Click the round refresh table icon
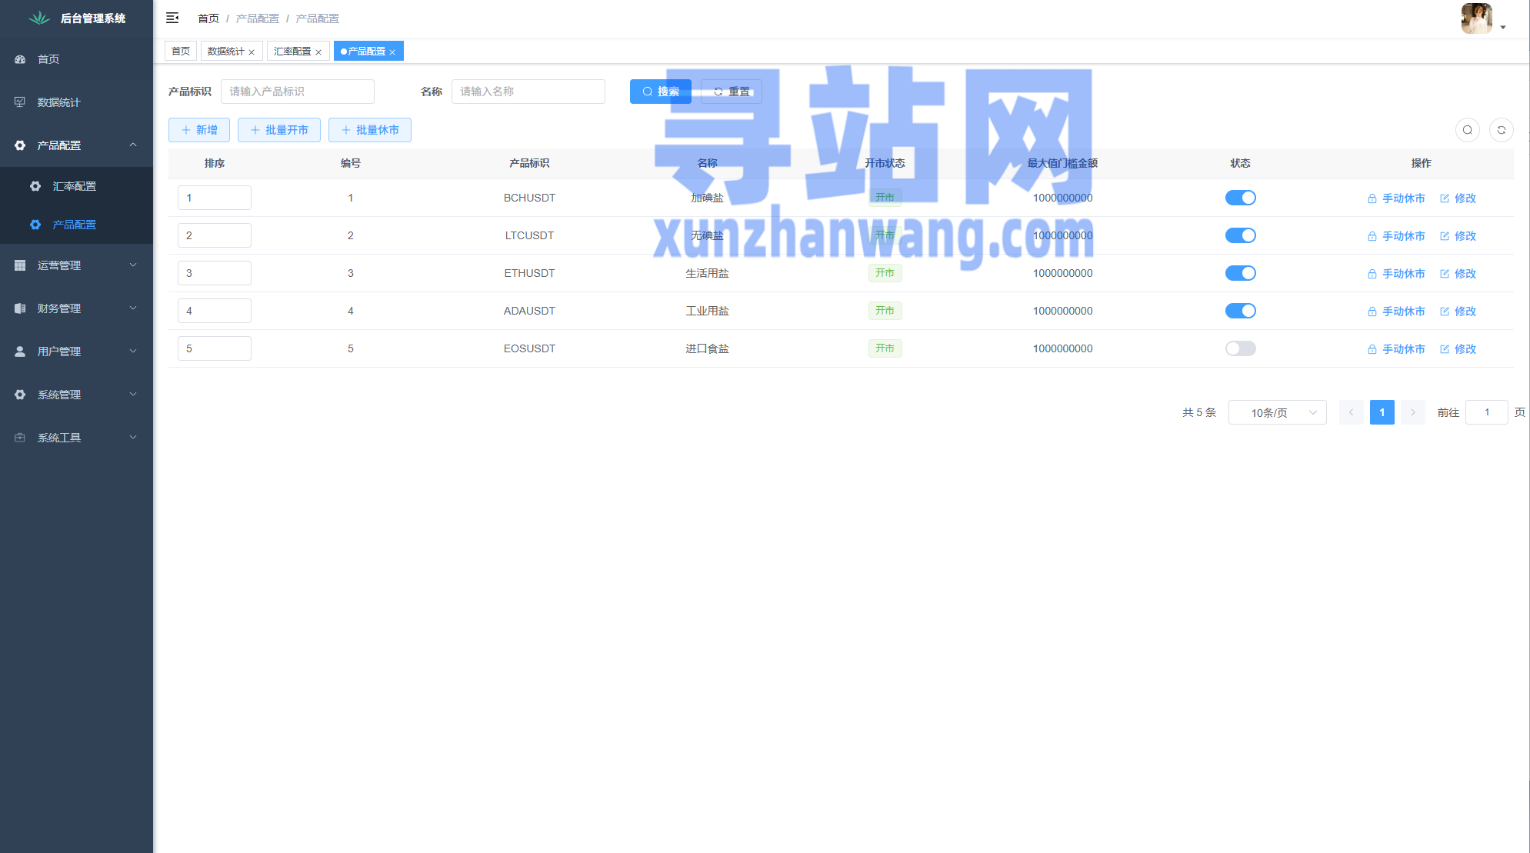Image resolution: width=1530 pixels, height=853 pixels. pyautogui.click(x=1501, y=130)
